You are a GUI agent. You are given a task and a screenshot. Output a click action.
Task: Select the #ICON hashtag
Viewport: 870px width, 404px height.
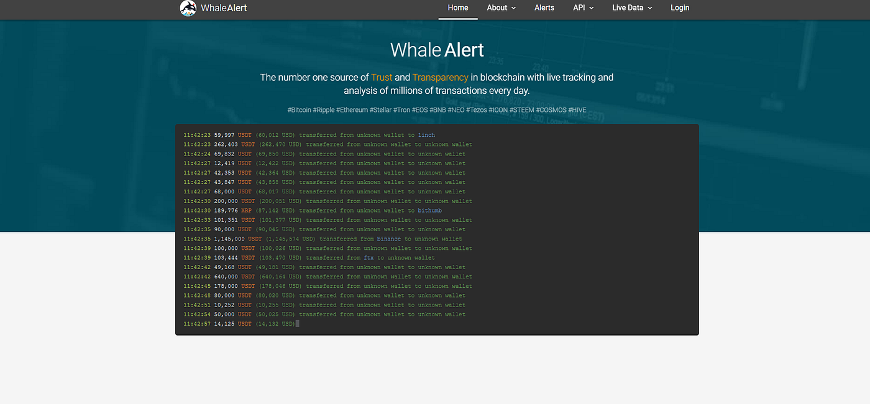(498, 110)
